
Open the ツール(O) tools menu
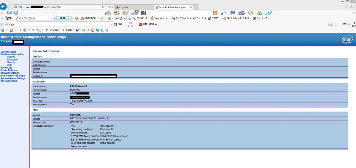click(x=68, y=30)
